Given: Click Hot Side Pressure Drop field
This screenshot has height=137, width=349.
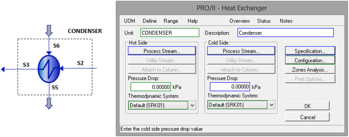Looking at the screenshot, I should click(x=151, y=87).
